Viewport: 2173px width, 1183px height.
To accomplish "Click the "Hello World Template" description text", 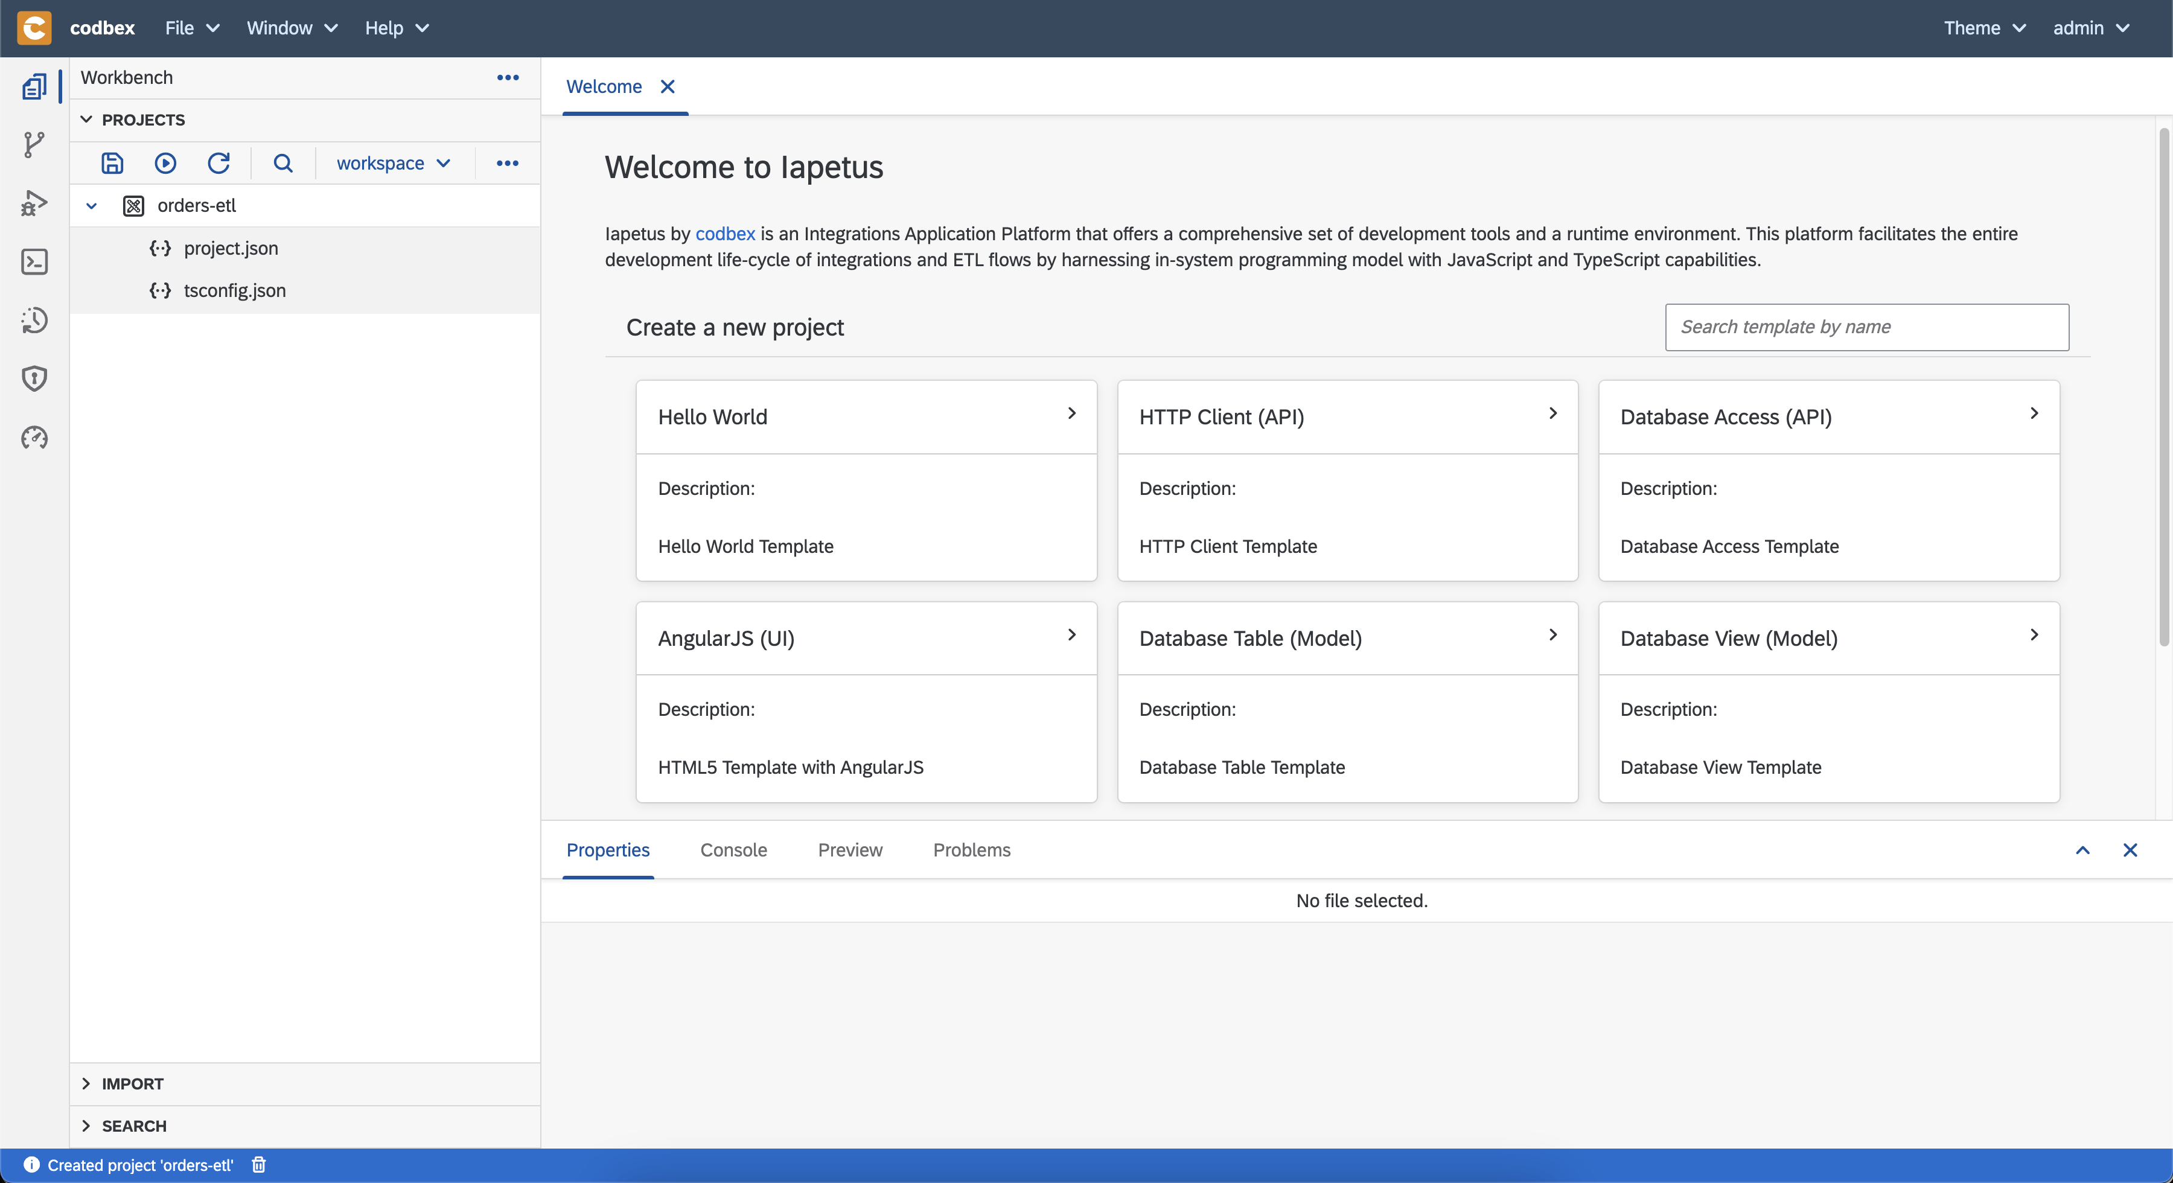I will point(745,546).
